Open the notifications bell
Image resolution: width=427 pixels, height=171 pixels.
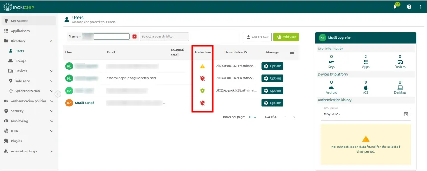tap(395, 7)
